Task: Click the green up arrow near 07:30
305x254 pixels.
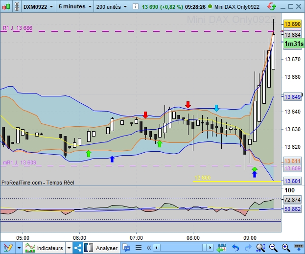Action: click(x=160, y=144)
